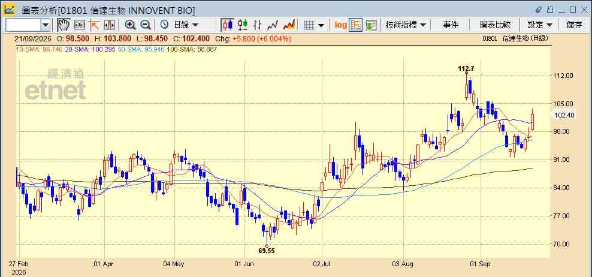This screenshot has width=592, height=277.
Task: Click the 21/09/2026 date readout
Action: 33,39
